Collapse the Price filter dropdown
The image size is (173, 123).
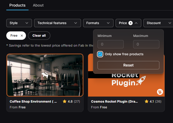click(x=128, y=23)
